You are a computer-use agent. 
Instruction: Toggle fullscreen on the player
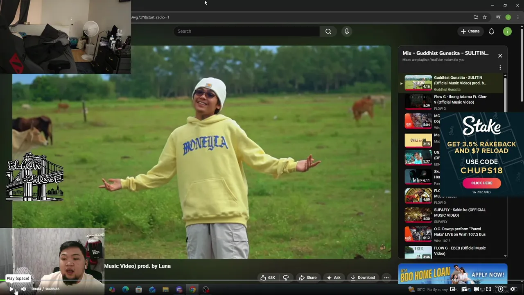(x=488, y=289)
